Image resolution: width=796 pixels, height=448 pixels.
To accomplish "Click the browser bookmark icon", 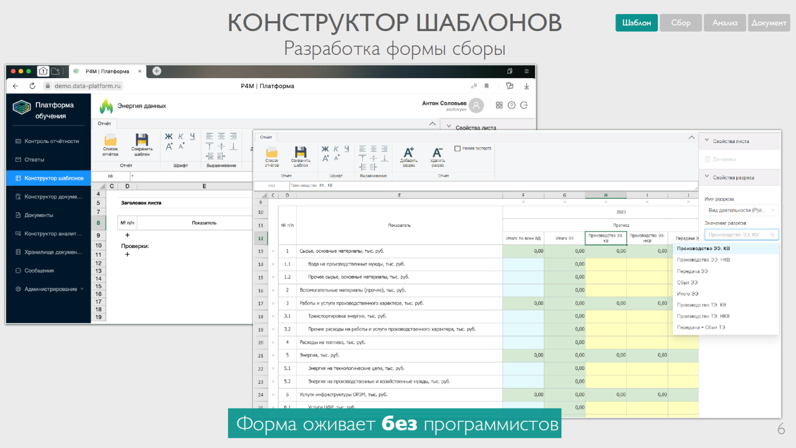I will 486,85.
